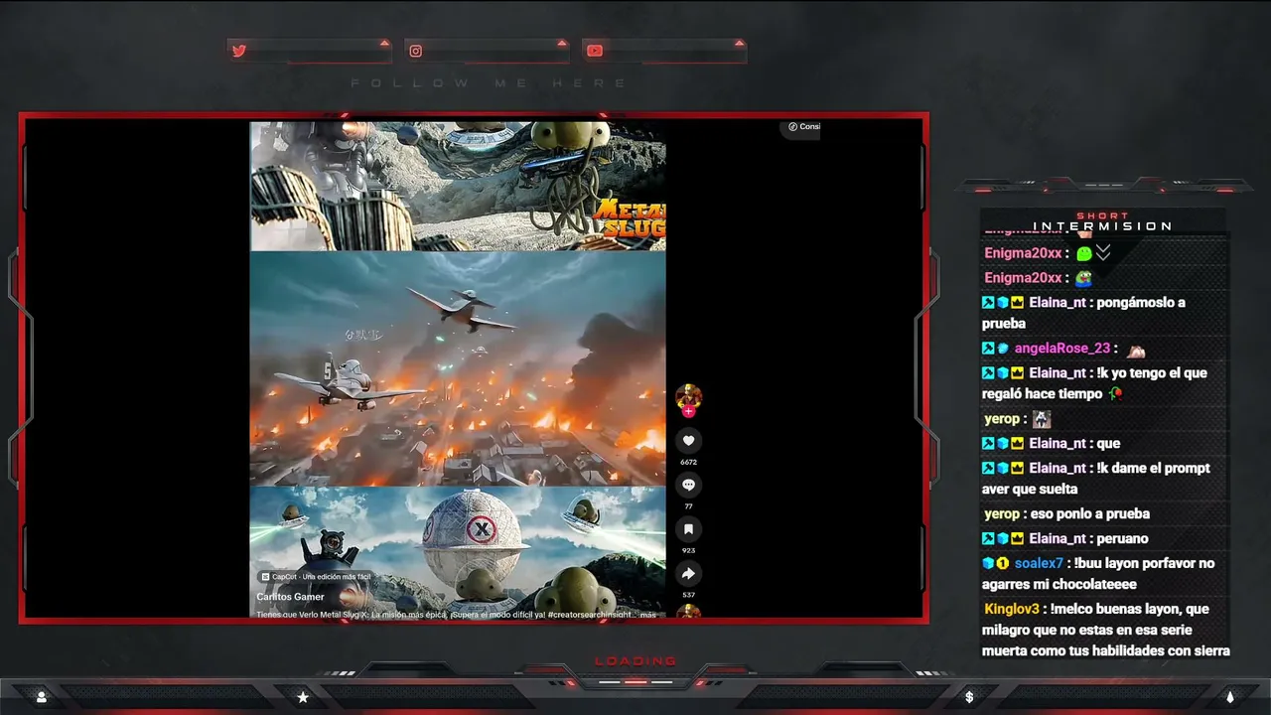Open comments with the speech bubble icon
1271x715 pixels.
pyautogui.click(x=688, y=485)
